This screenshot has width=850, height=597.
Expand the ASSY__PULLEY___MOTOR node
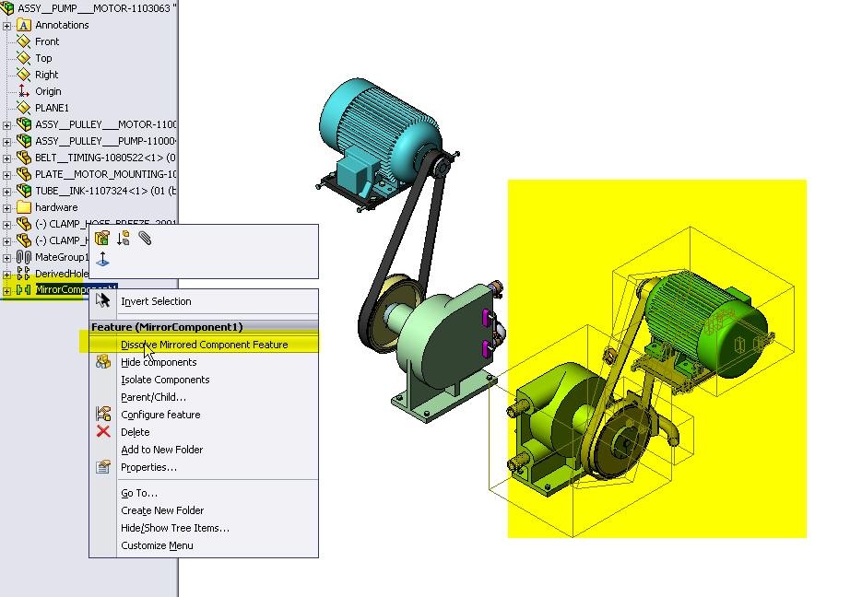point(6,125)
